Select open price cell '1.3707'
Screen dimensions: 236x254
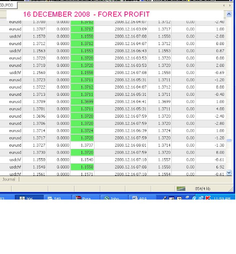[x=39, y=29]
